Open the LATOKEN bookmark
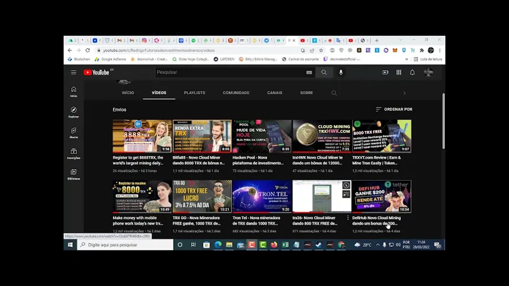Image resolution: width=509 pixels, height=286 pixels. coord(224,59)
